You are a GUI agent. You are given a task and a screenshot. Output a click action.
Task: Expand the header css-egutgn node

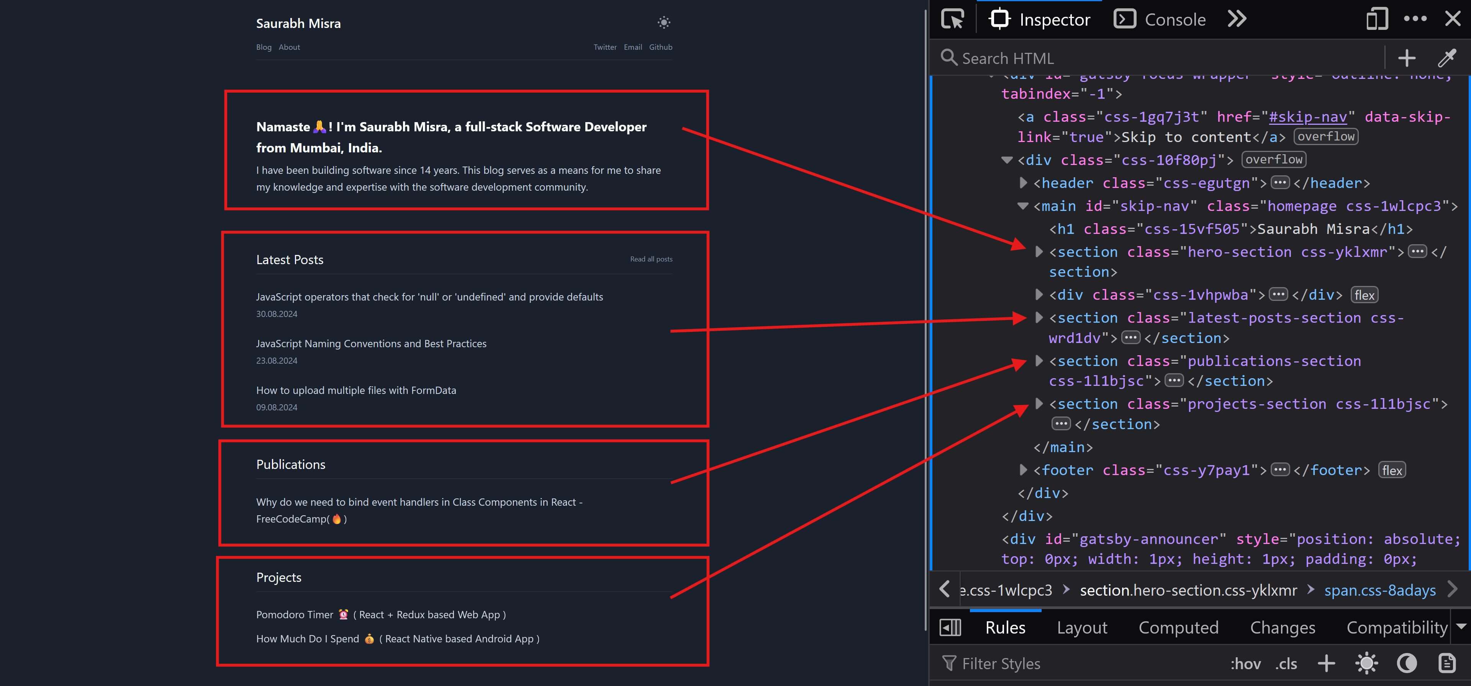[x=1023, y=183]
